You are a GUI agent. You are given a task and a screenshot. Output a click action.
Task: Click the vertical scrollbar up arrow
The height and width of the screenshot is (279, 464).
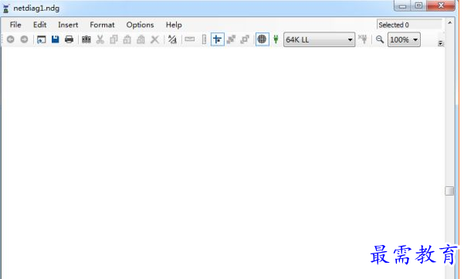450,23
